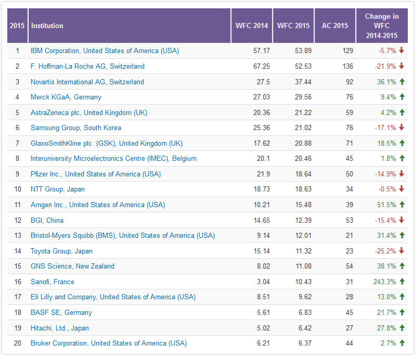The image size is (416, 356).
Task: Sort by the WFC 2015 column header
Action: point(293,26)
